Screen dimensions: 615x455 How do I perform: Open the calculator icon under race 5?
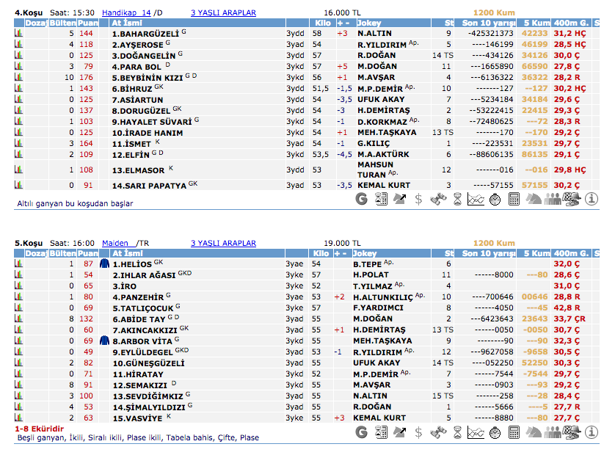(514, 432)
